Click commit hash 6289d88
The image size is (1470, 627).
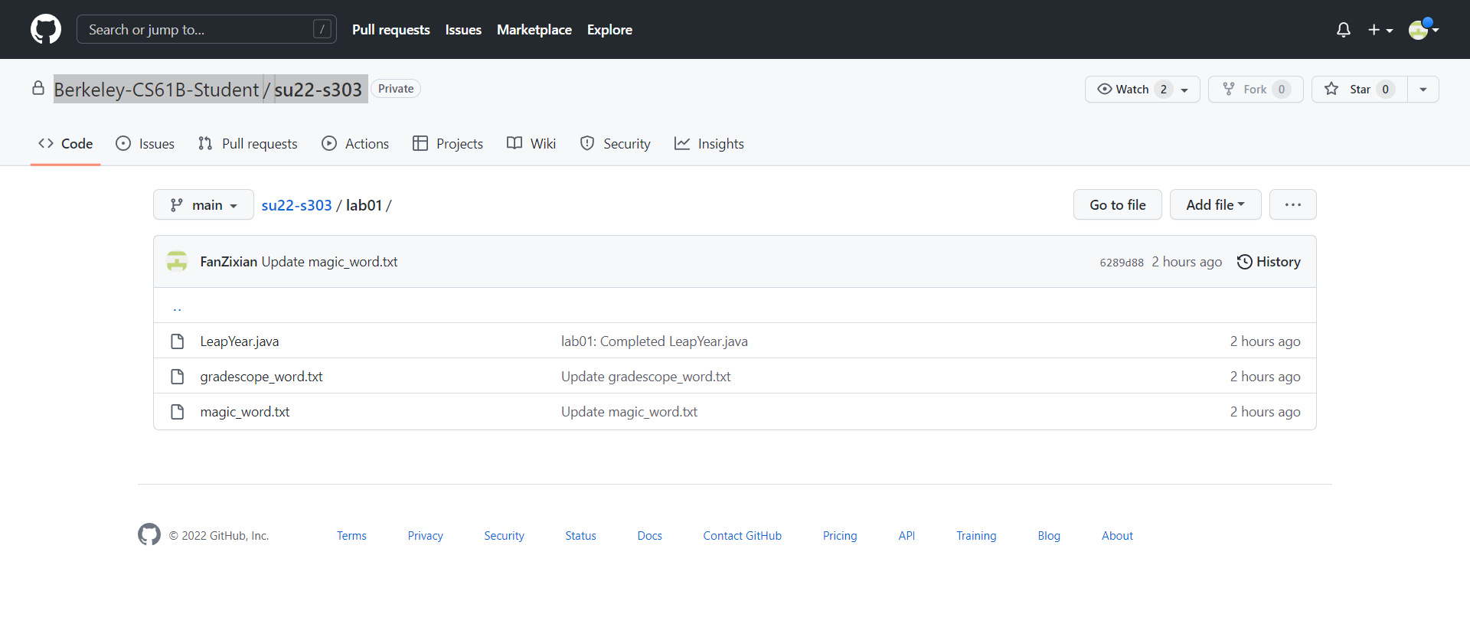click(1121, 263)
